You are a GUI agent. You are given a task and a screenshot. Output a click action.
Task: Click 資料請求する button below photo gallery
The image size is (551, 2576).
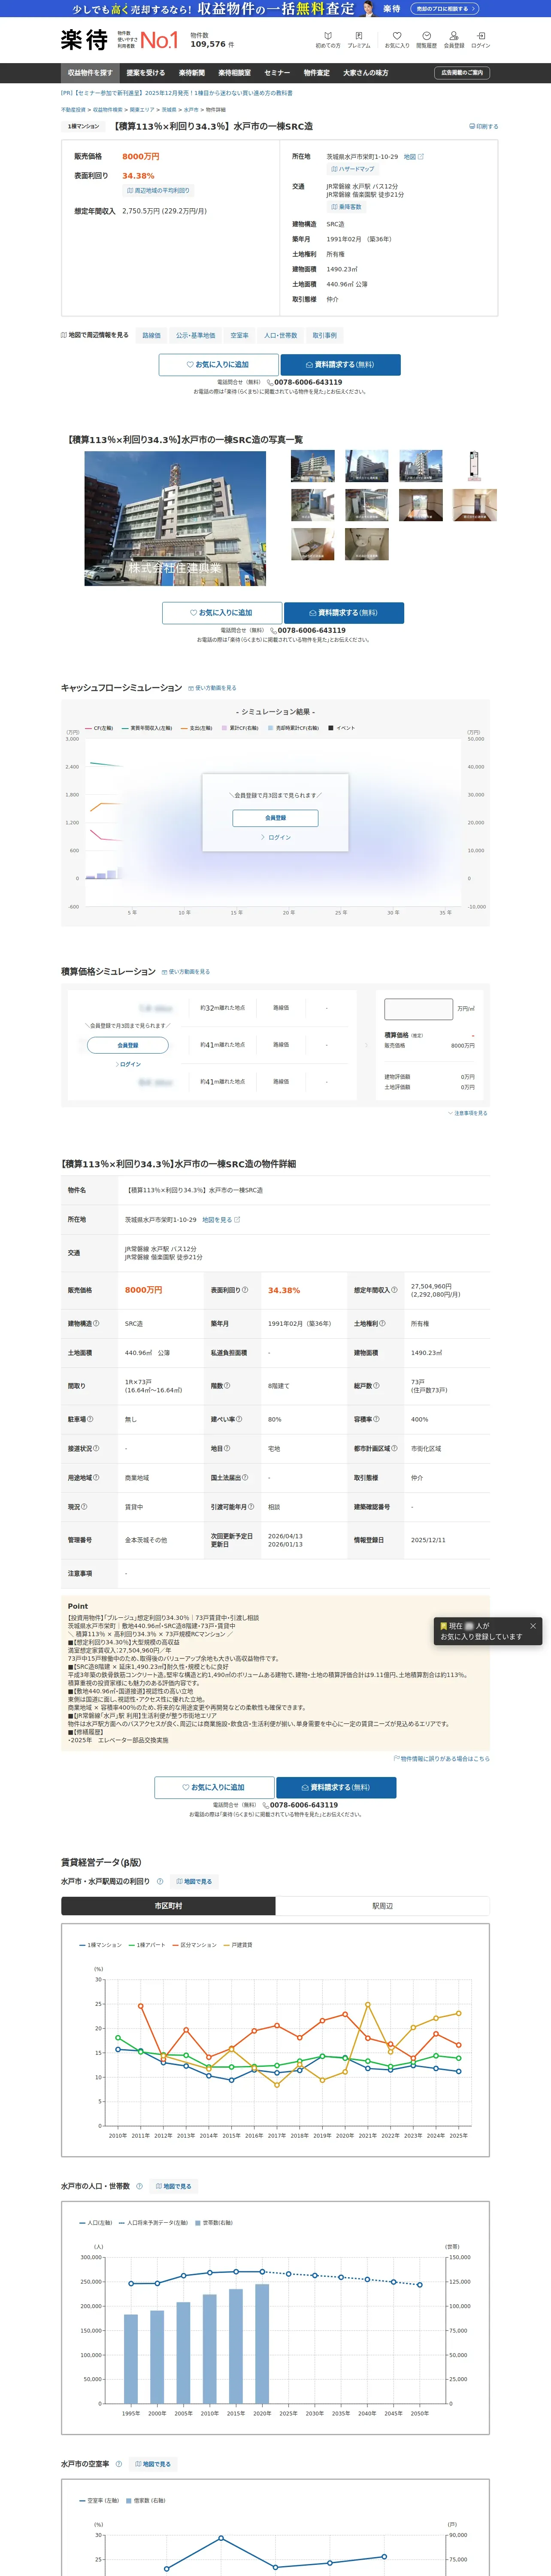[x=344, y=613]
